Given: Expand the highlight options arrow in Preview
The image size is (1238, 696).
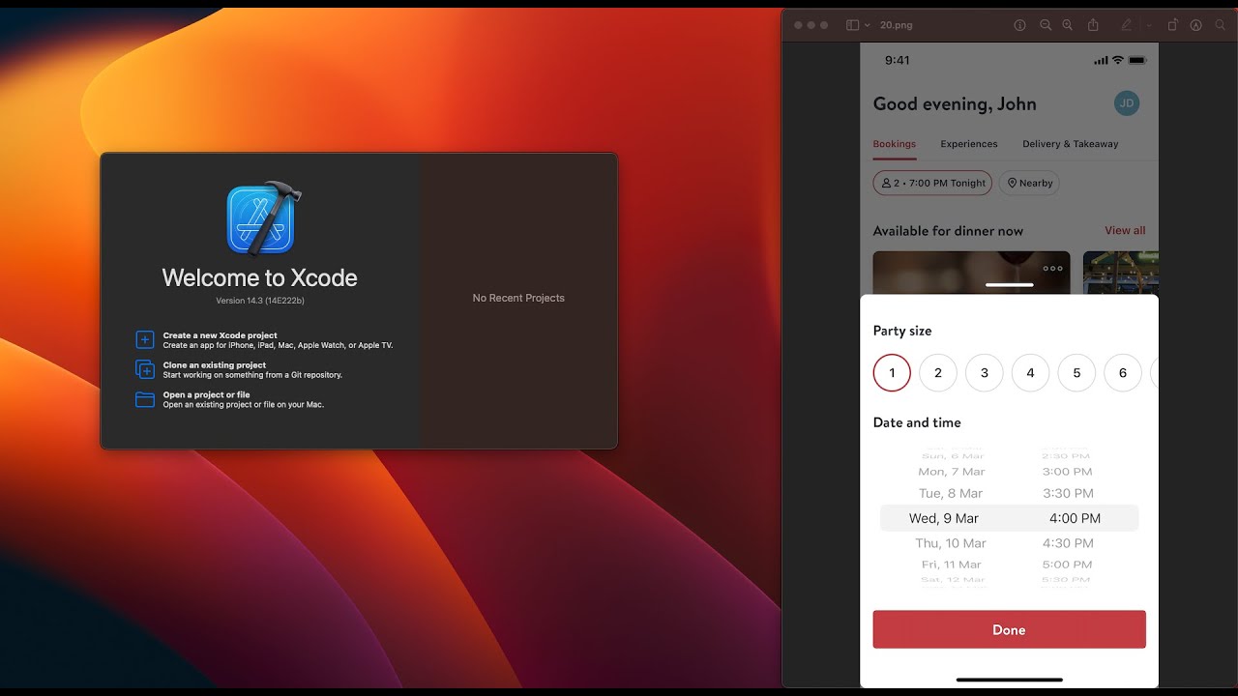Looking at the screenshot, I should click(1148, 25).
